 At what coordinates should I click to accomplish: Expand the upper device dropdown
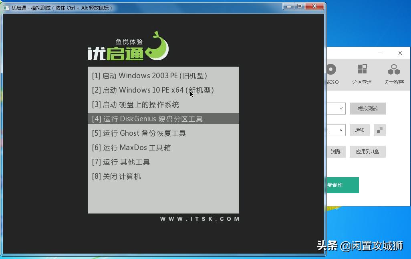(341, 109)
